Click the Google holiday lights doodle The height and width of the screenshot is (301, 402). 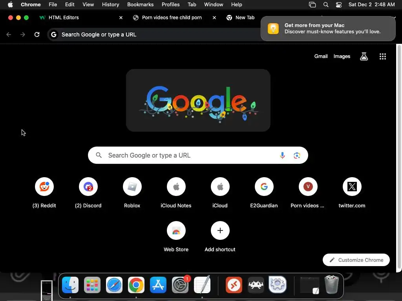(x=198, y=100)
